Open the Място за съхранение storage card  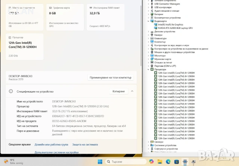point(25,17)
